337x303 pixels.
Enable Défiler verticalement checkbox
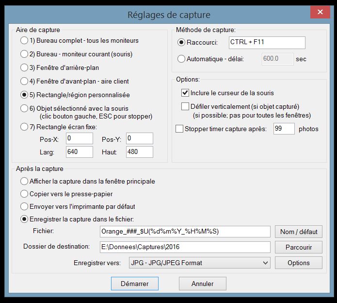coord(185,106)
